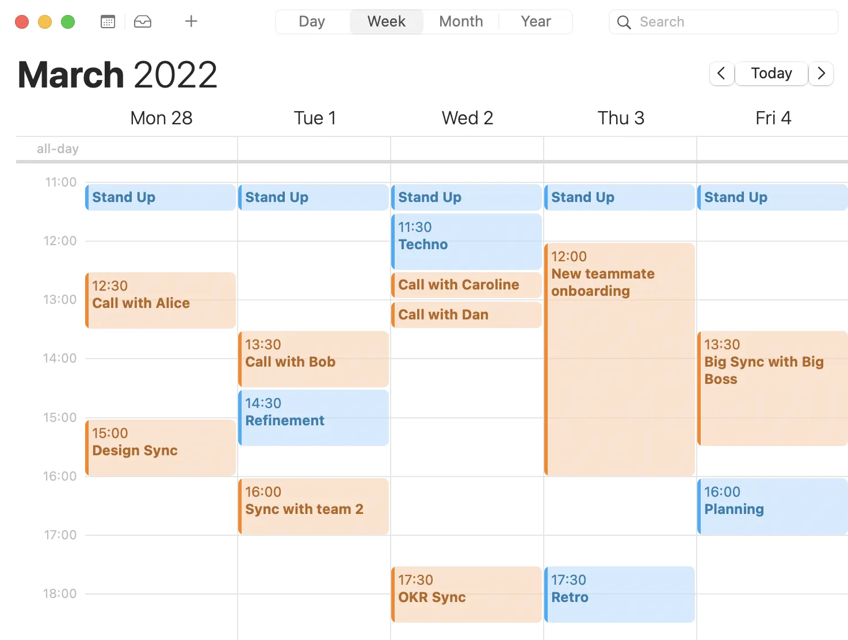Switch to the Day view tab

click(311, 21)
